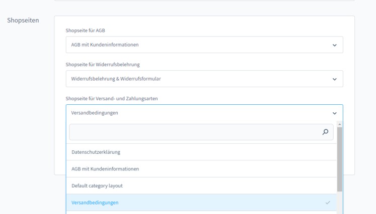376x214 pixels.
Task: Pick 'Default category layout' option
Action: click(x=97, y=185)
